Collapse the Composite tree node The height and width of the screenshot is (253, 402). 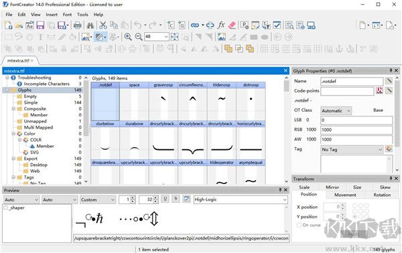(13, 108)
